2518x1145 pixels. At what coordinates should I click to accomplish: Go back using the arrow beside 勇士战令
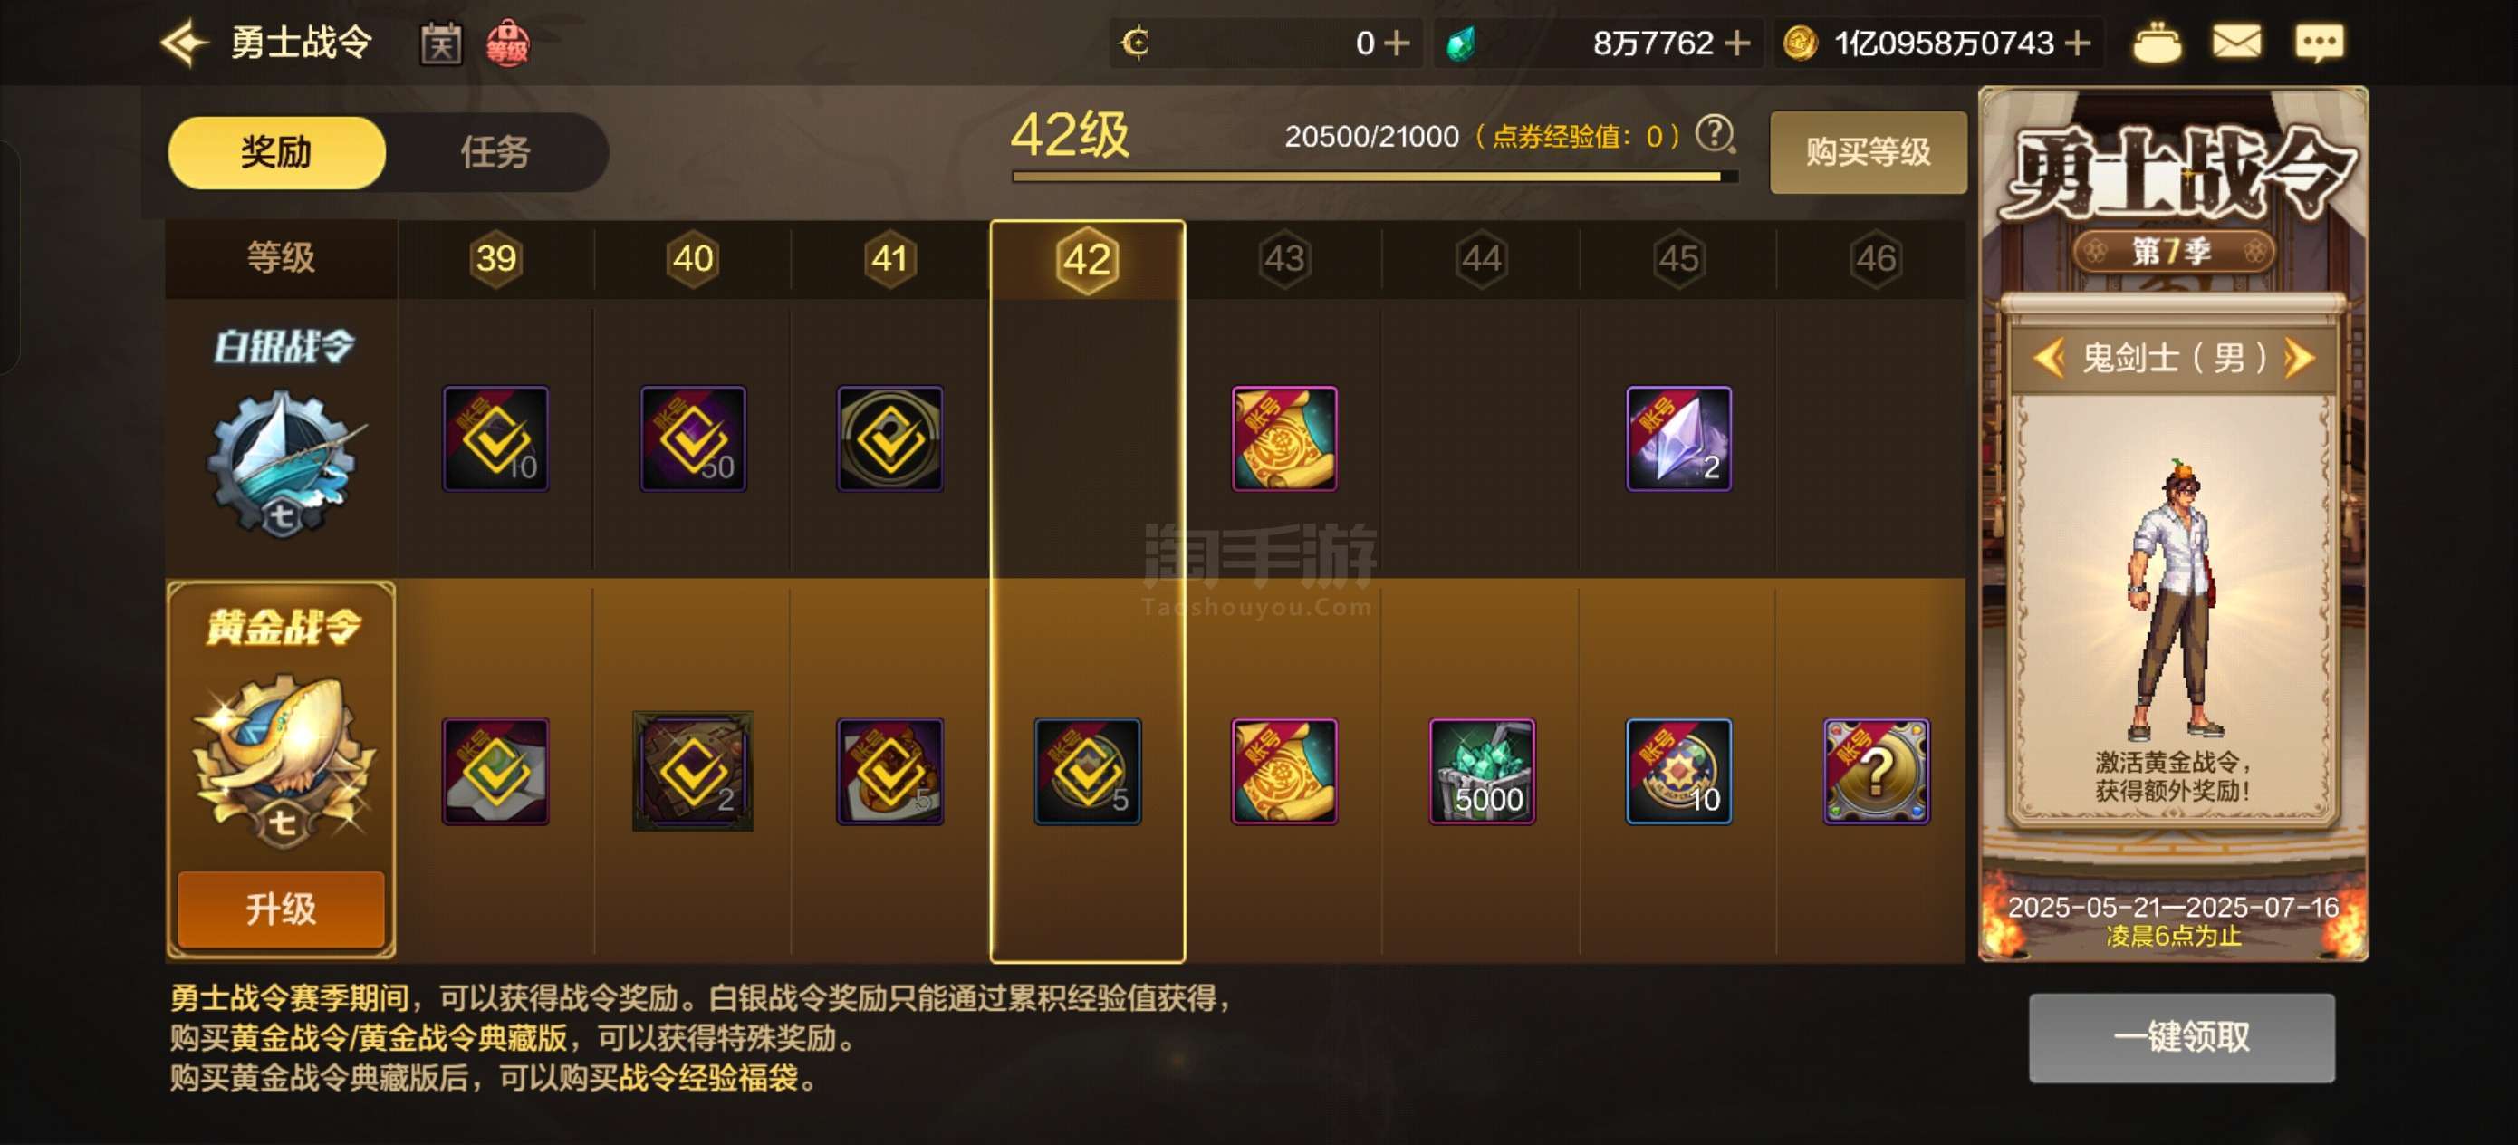point(185,43)
